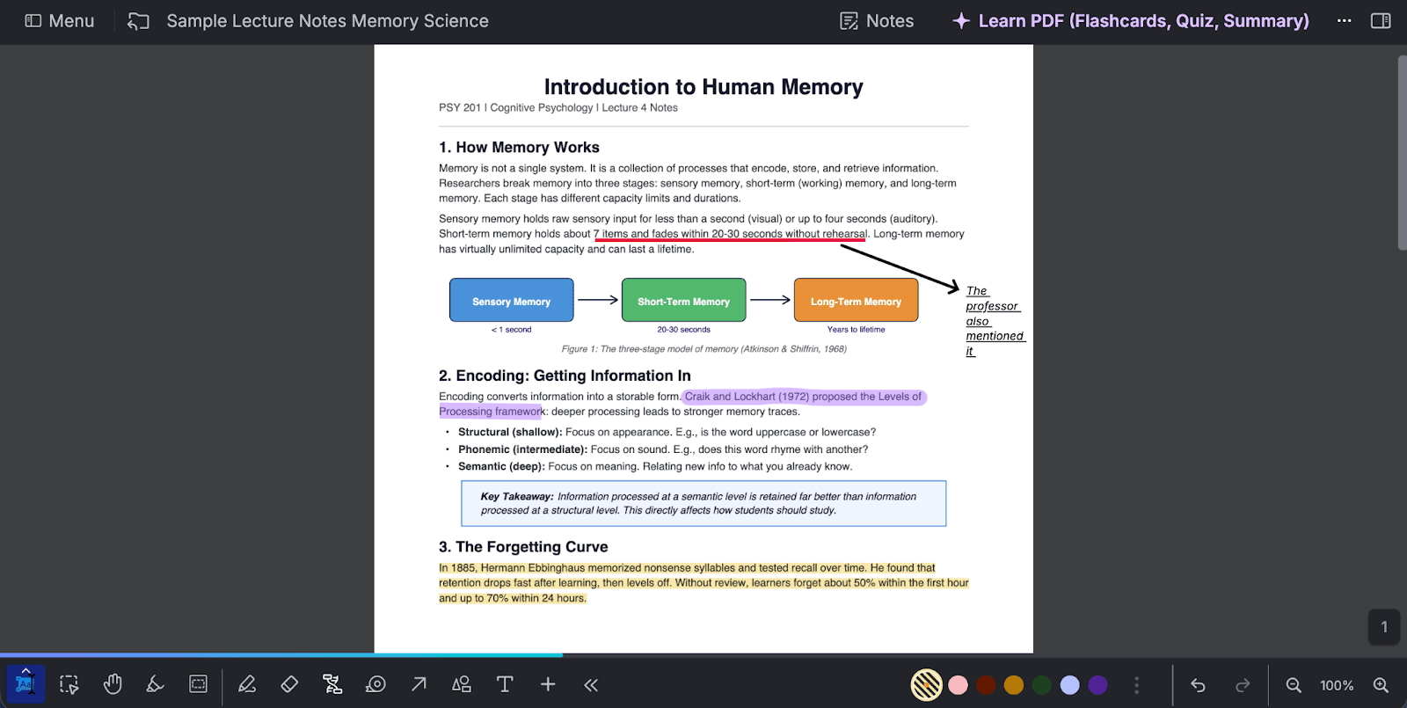
Task: Choose the pen drawing tool
Action: [247, 684]
